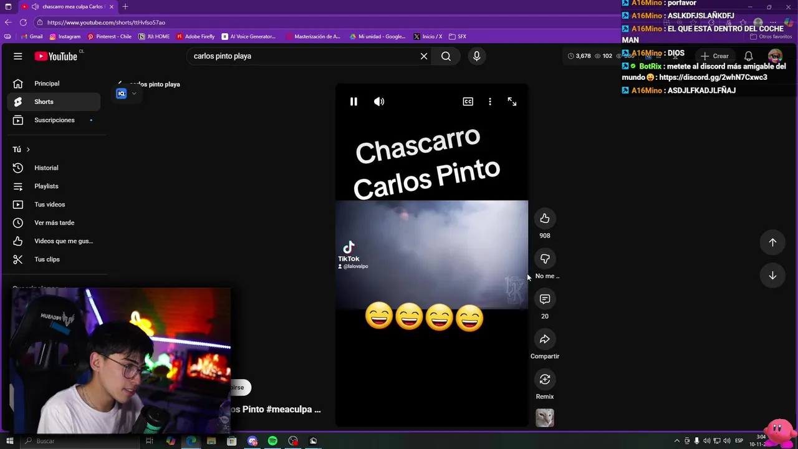Image resolution: width=798 pixels, height=449 pixels.
Task: Go back in the browser
Action: tap(8, 22)
